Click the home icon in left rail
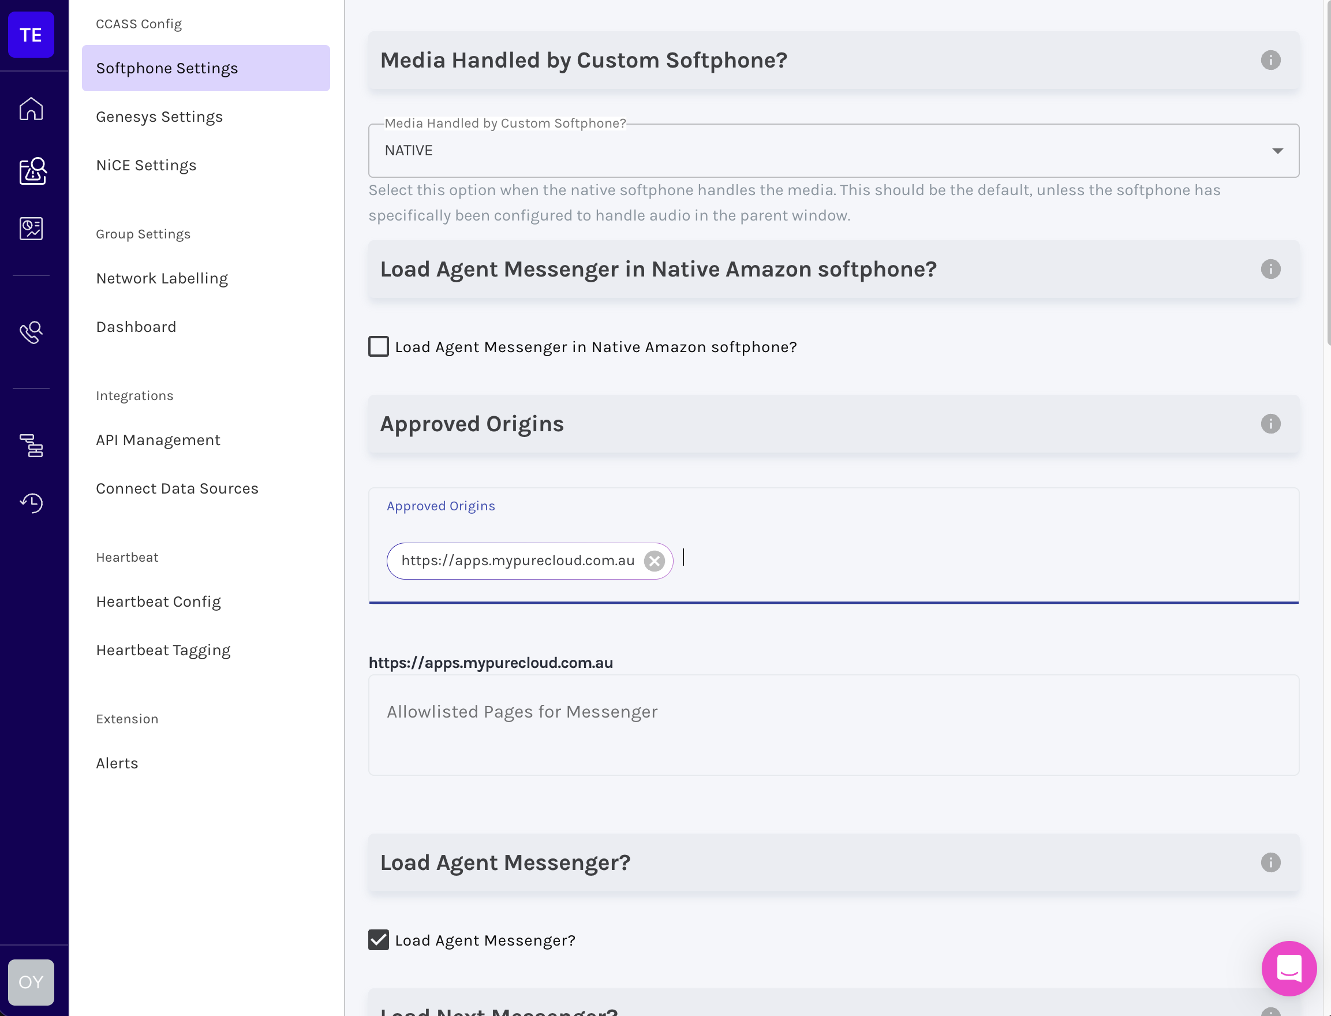This screenshot has width=1331, height=1016. pyautogui.click(x=31, y=109)
